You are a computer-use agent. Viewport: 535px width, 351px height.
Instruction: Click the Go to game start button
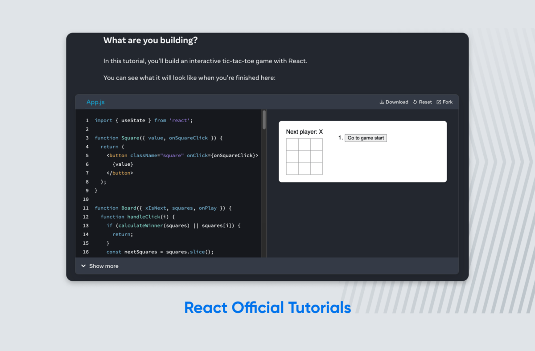coord(366,138)
